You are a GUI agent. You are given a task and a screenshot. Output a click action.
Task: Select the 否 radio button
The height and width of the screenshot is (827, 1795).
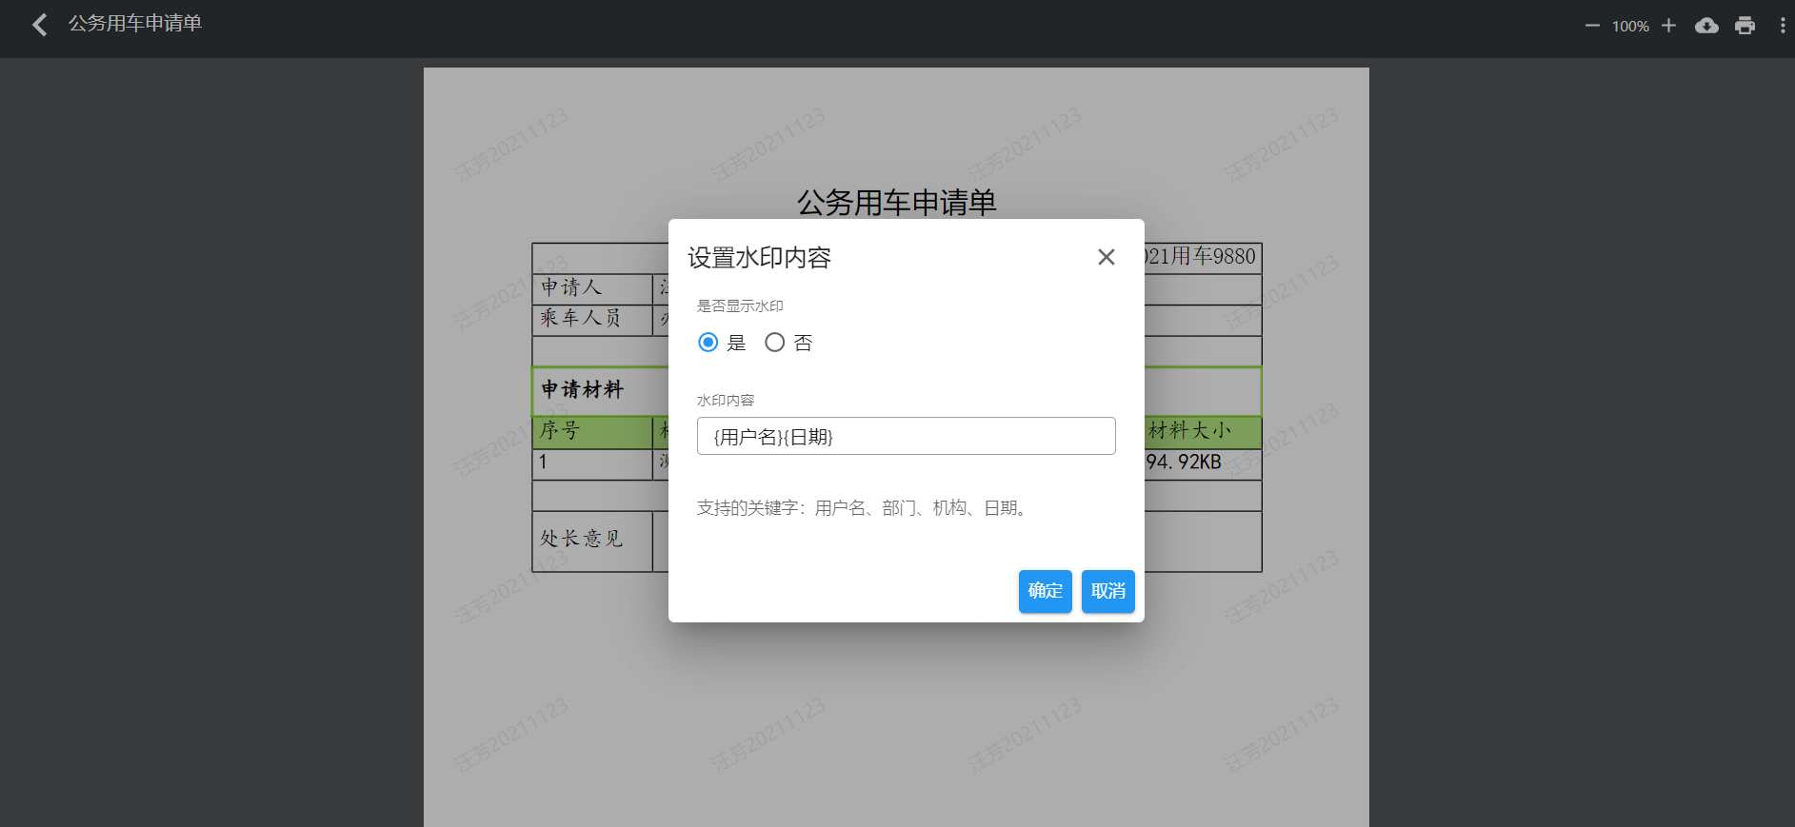coord(775,343)
